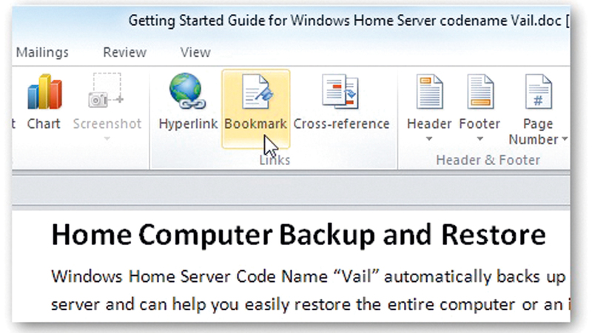Expand the arrow below Screenshot
This screenshot has width=592, height=333.
(107, 138)
